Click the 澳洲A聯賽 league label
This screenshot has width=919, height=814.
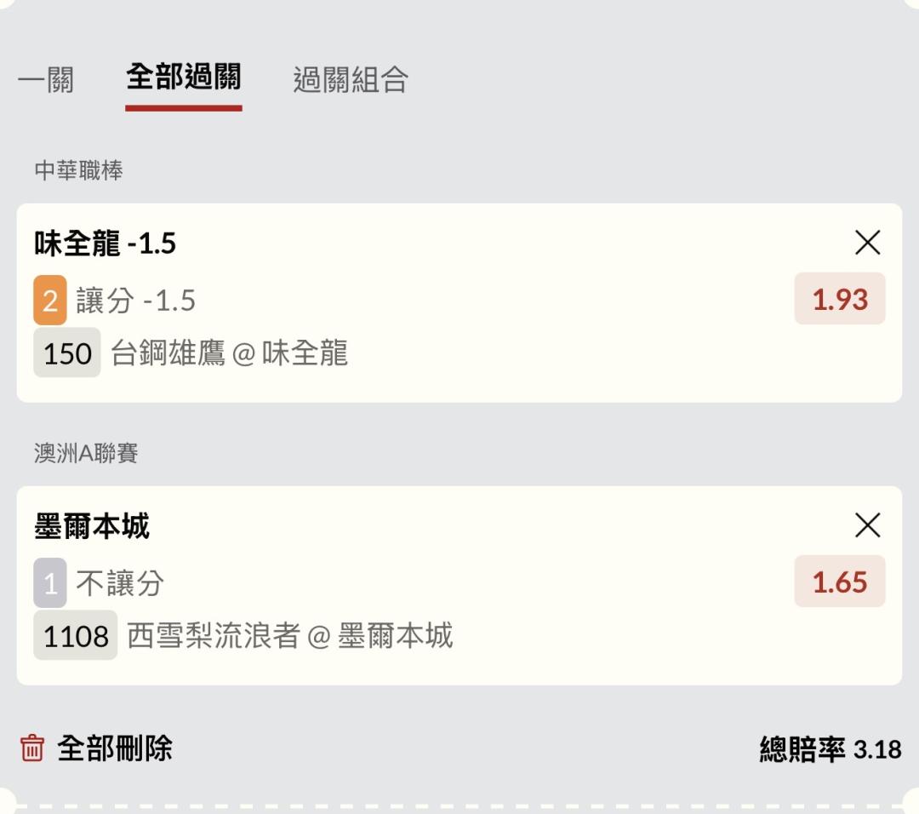tap(86, 454)
